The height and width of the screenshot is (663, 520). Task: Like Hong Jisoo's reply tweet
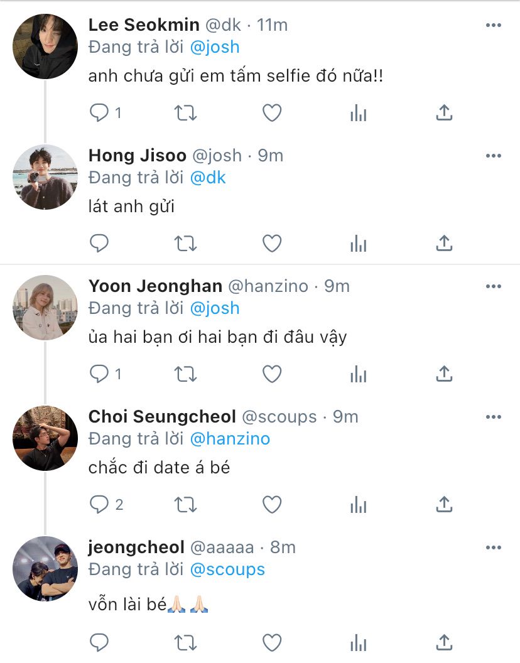click(x=271, y=243)
